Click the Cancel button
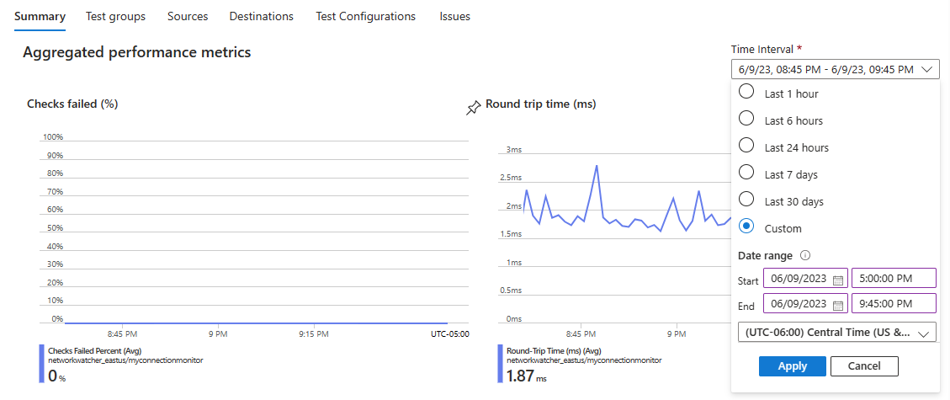 [x=864, y=366]
